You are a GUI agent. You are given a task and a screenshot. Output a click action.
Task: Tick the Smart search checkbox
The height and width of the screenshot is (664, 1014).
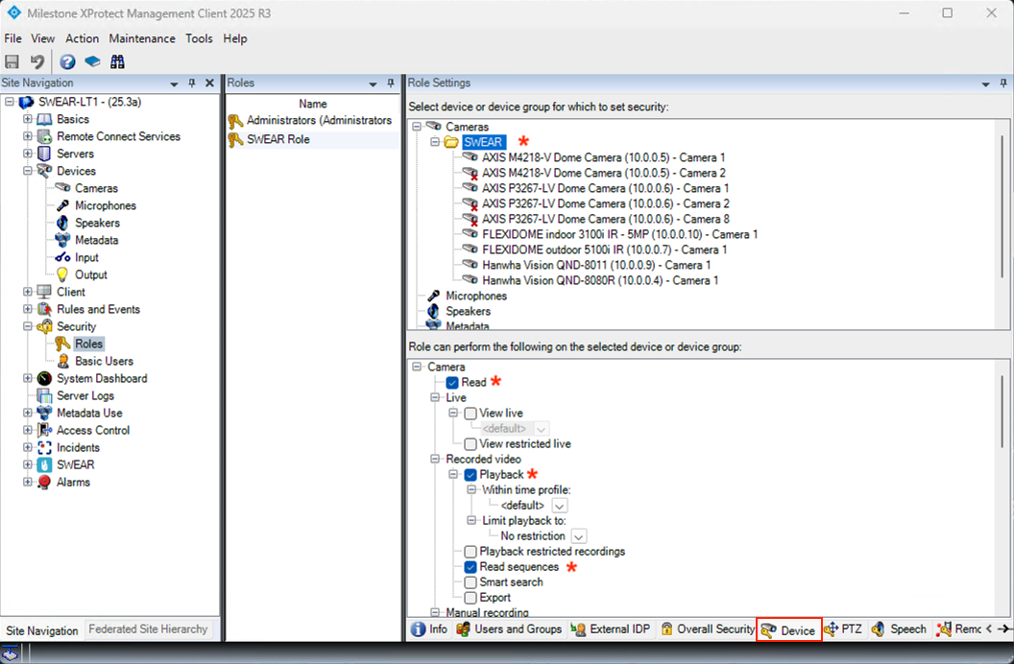[x=471, y=582]
